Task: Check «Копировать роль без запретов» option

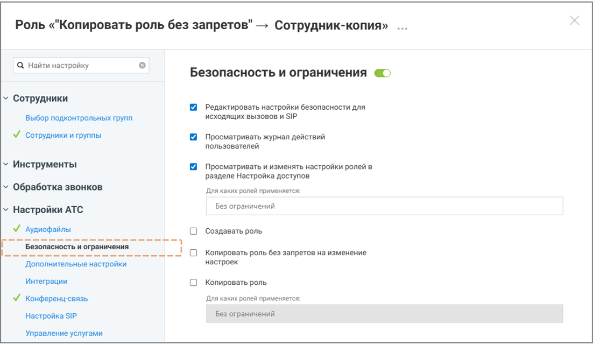Action: pyautogui.click(x=194, y=253)
